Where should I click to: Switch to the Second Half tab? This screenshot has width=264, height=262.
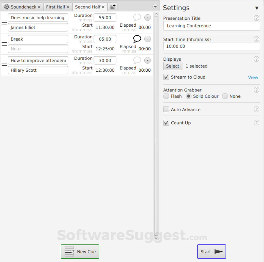click(x=88, y=7)
